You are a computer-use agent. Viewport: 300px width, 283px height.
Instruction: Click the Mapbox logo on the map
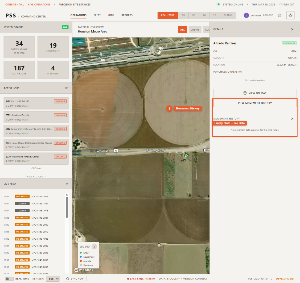coord(84,270)
